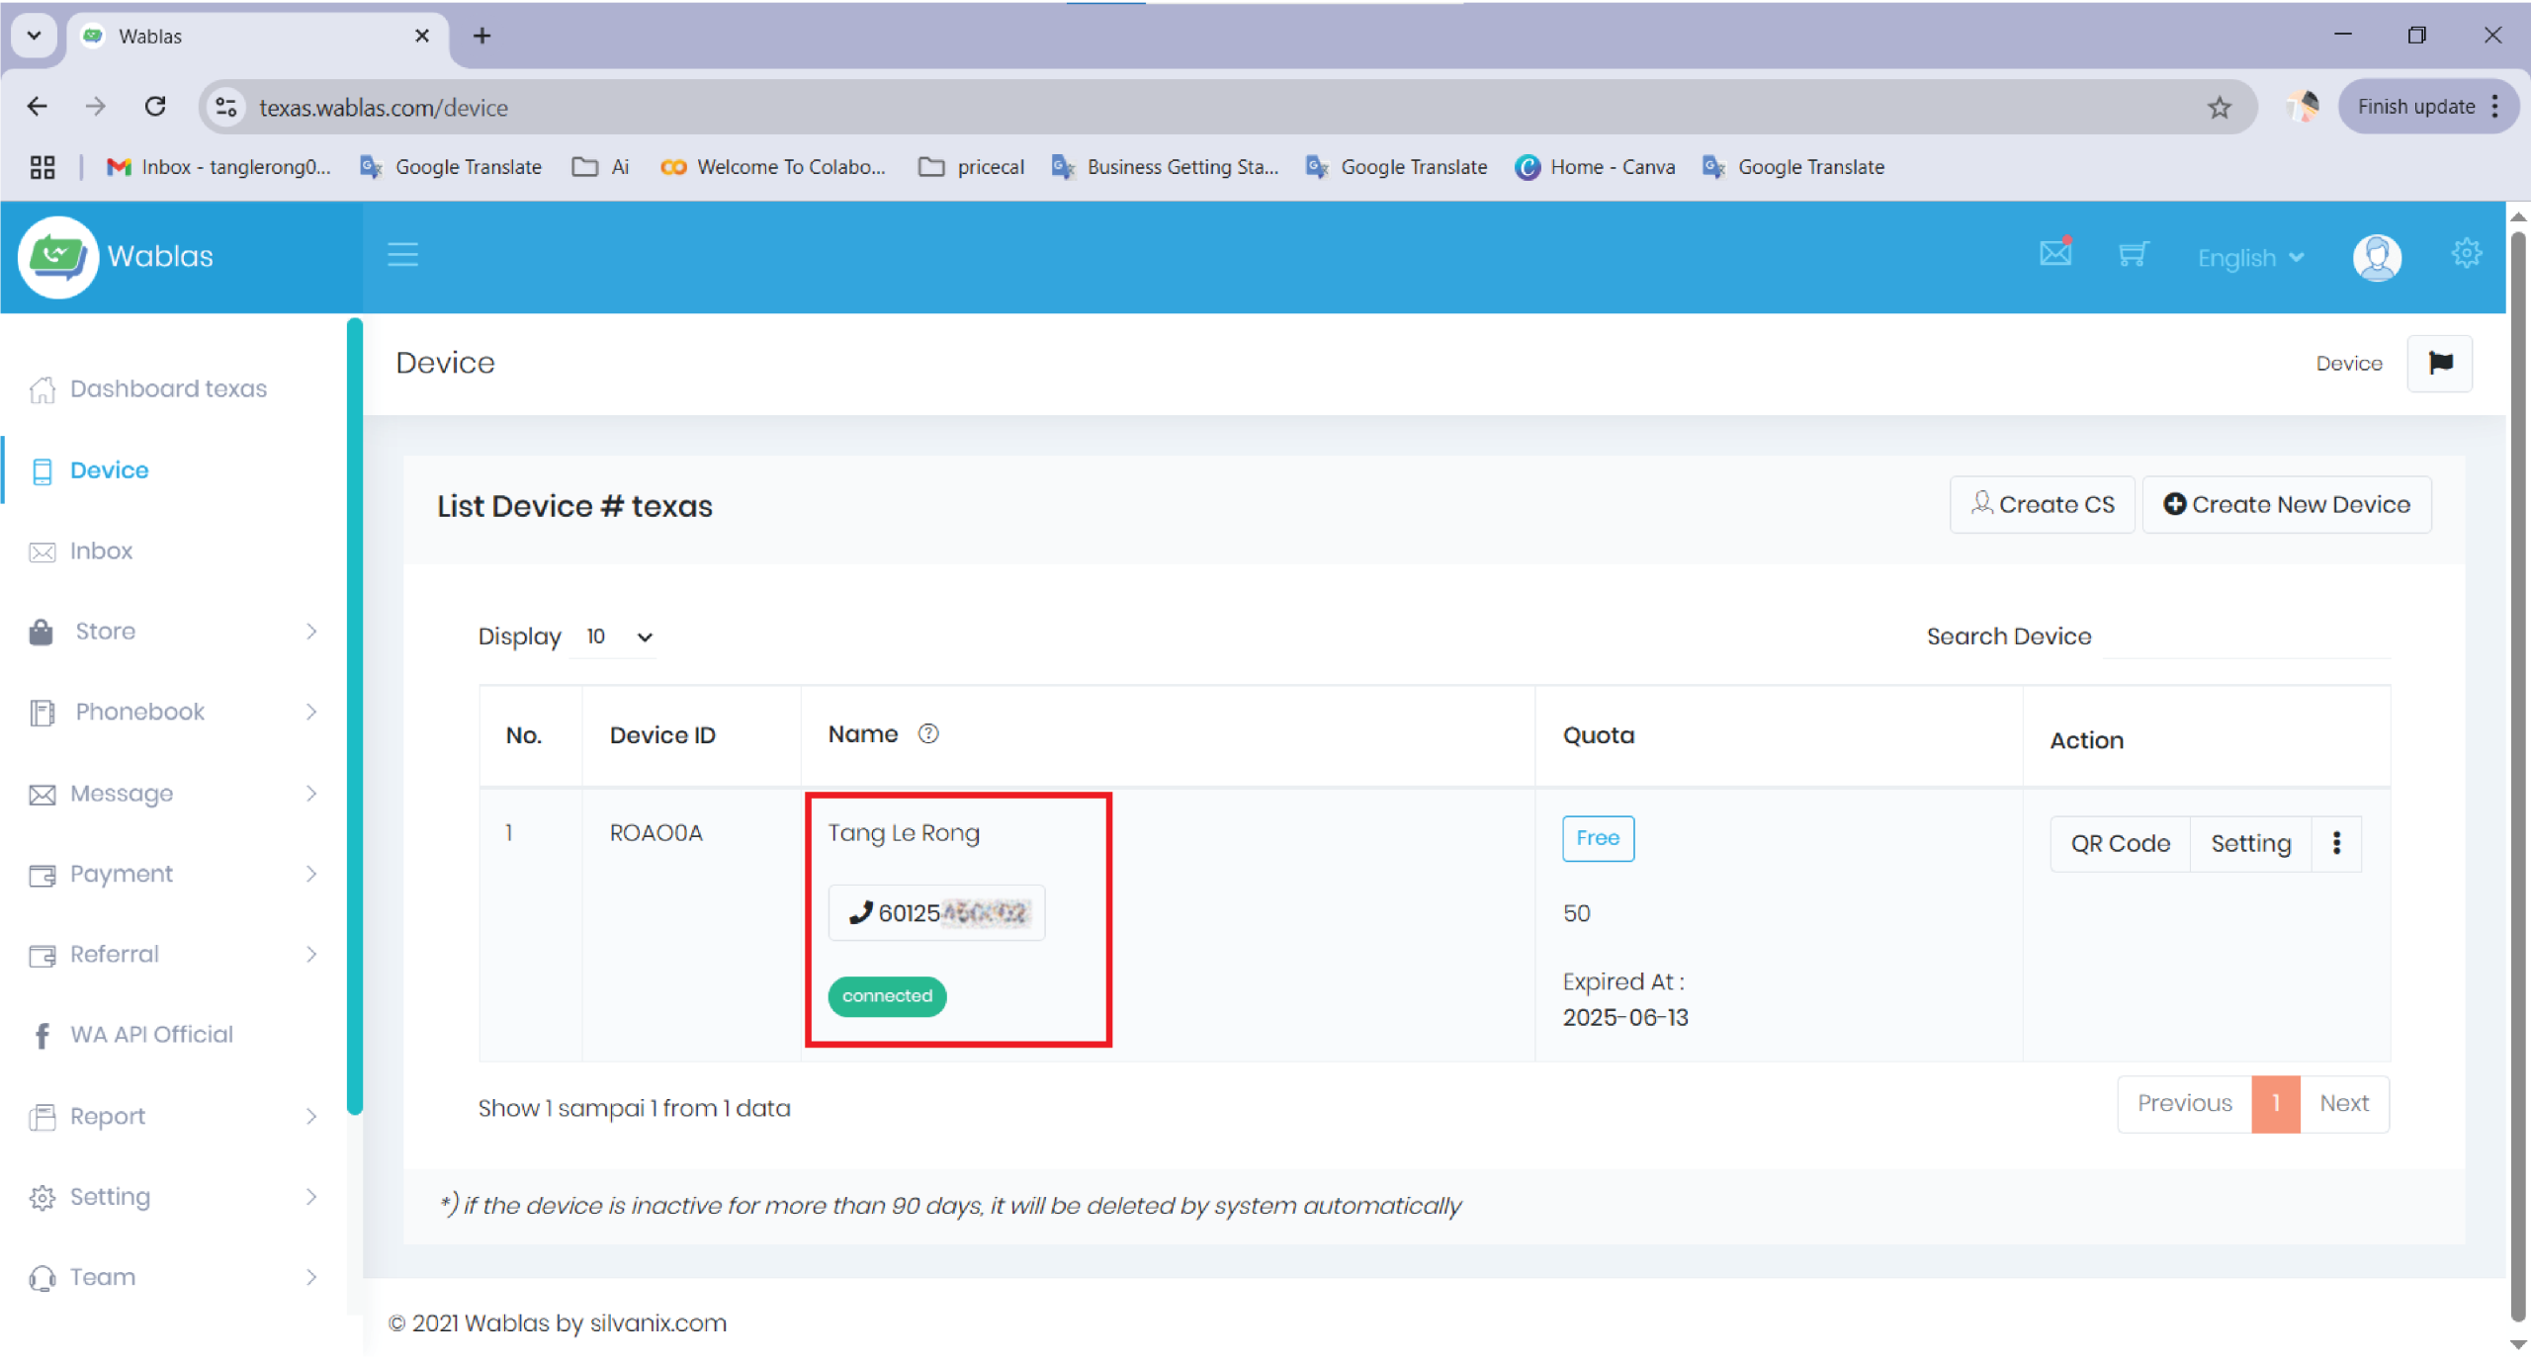View site information icon in address bar
Screen dimensions: 2531x1359
click(x=226, y=107)
